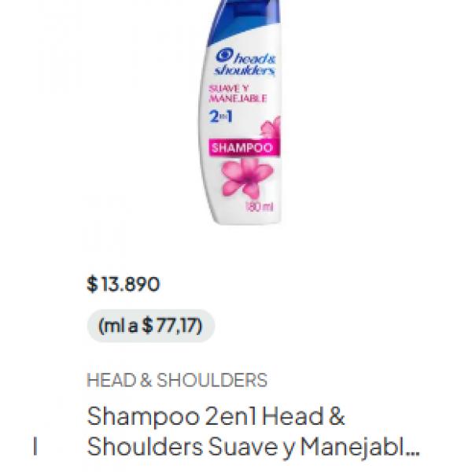Click the 2en1 text on the bottle

point(221,116)
